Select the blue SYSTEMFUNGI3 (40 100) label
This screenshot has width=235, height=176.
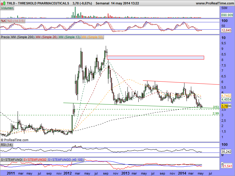(x=66, y=160)
